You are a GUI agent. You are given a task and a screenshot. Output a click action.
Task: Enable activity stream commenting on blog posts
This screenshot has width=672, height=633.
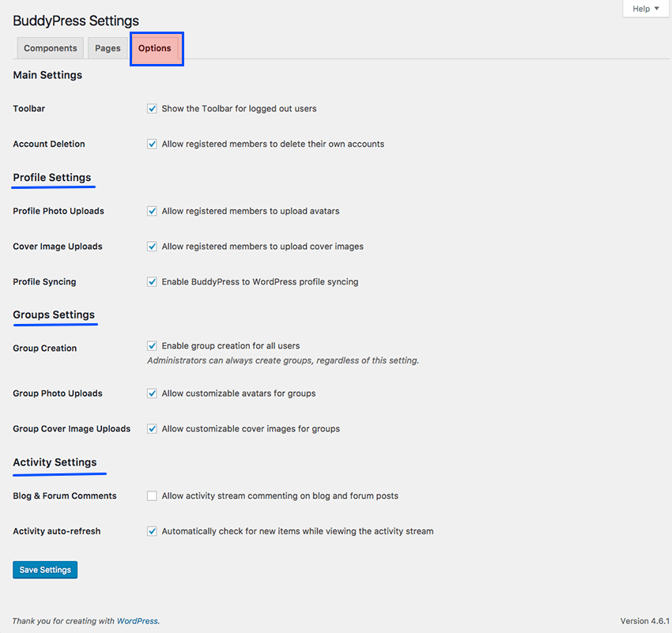[x=152, y=495]
